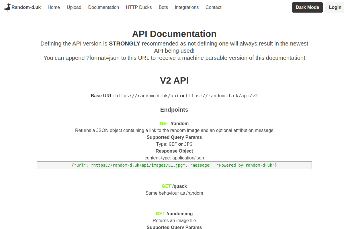
Task: Click 'Returns an image file' description
Action: pos(174,220)
